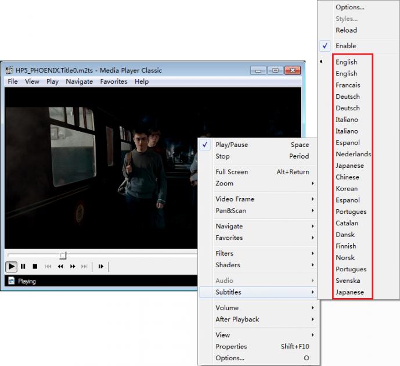The image size is (400, 366).
Task: Open Properties from the context menu
Action: [258, 346]
